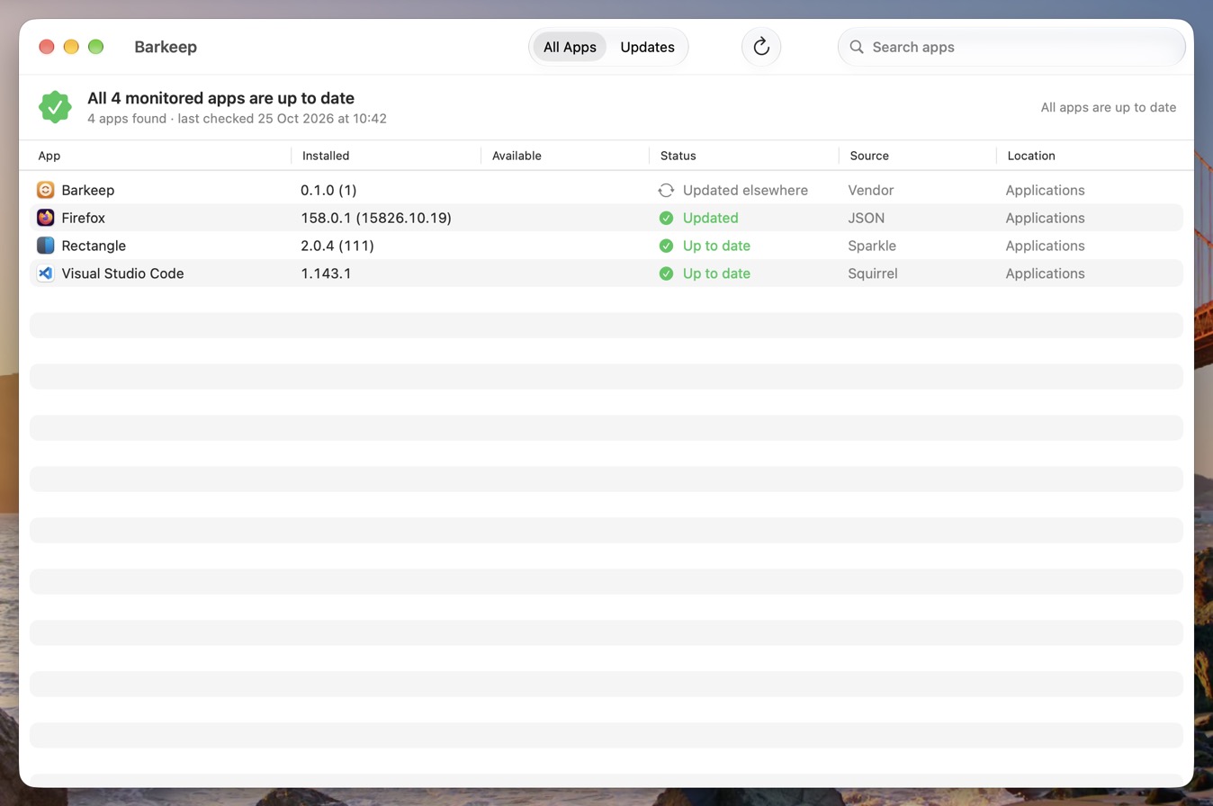Click Visual Studio Code's Applications location cell
The width and height of the screenshot is (1213, 806).
[1045, 273]
